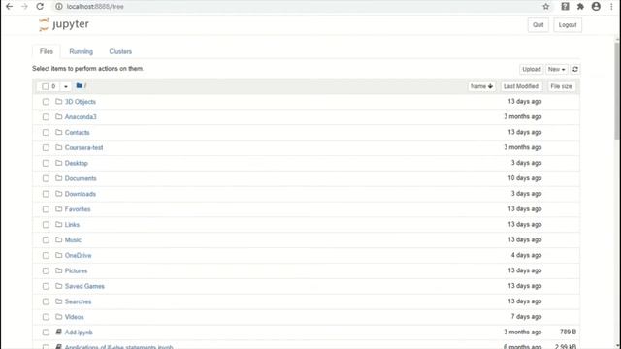
Task: Refresh the notebook list icon
Action: click(x=575, y=69)
